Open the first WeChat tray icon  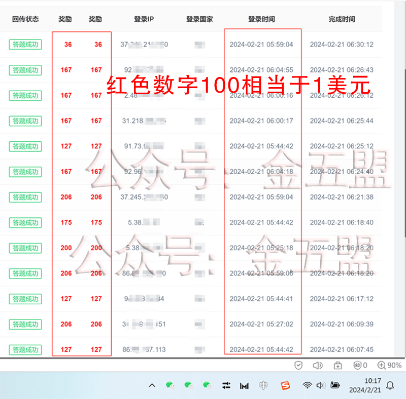(x=170, y=385)
